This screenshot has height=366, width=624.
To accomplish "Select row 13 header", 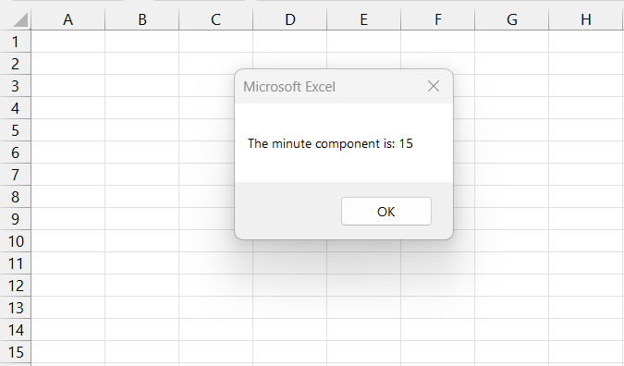I will coord(15,308).
